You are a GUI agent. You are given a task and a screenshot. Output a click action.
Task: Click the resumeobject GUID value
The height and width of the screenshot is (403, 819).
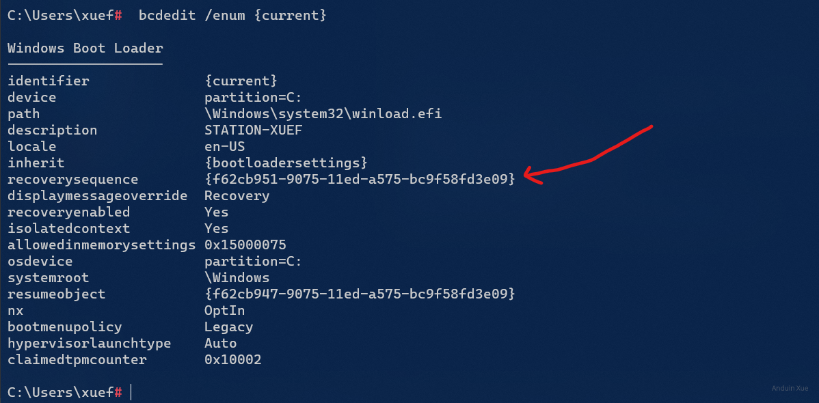tap(360, 294)
